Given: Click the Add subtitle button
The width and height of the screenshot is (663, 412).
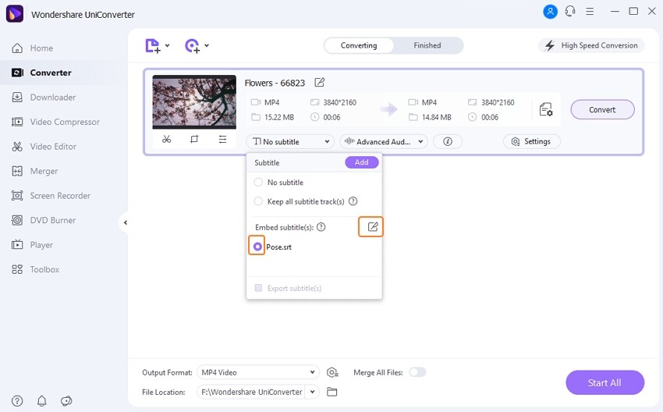Looking at the screenshot, I should tap(361, 162).
